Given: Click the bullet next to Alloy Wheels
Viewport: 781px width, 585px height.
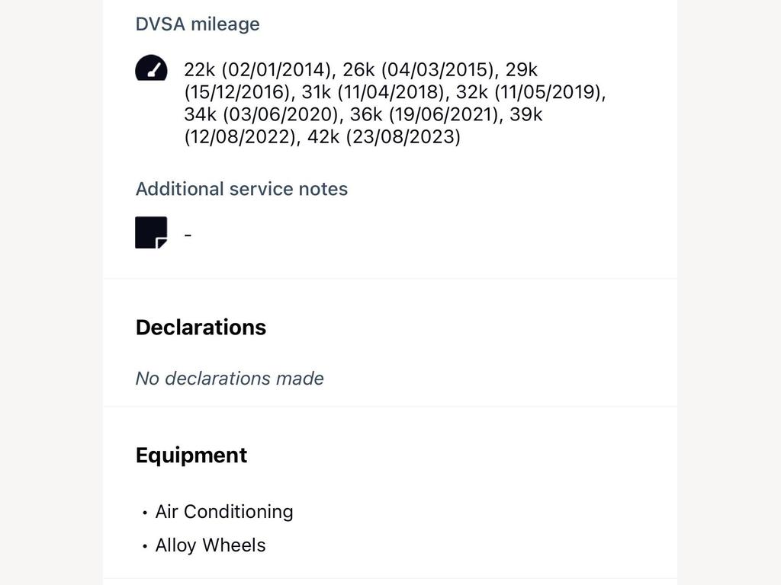Looking at the screenshot, I should (x=144, y=546).
